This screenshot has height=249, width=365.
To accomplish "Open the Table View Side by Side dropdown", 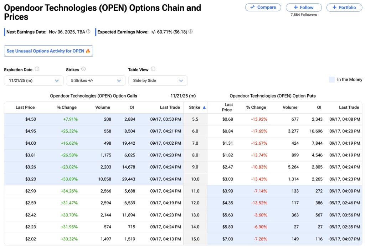I will click(x=158, y=81).
